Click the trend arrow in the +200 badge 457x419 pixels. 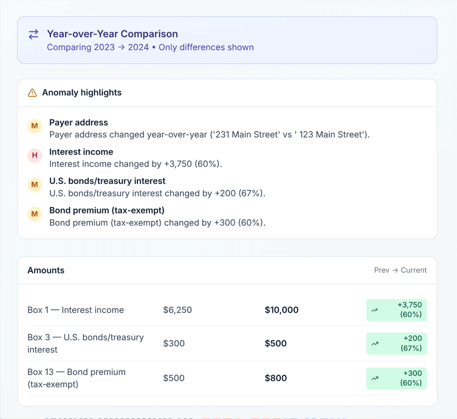coord(374,344)
